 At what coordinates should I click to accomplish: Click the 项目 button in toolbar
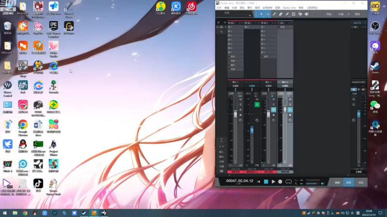pyautogui.click(x=357, y=14)
